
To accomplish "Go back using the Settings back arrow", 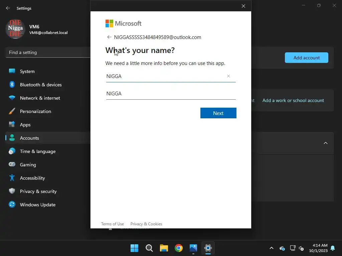I will pyautogui.click(x=8, y=8).
